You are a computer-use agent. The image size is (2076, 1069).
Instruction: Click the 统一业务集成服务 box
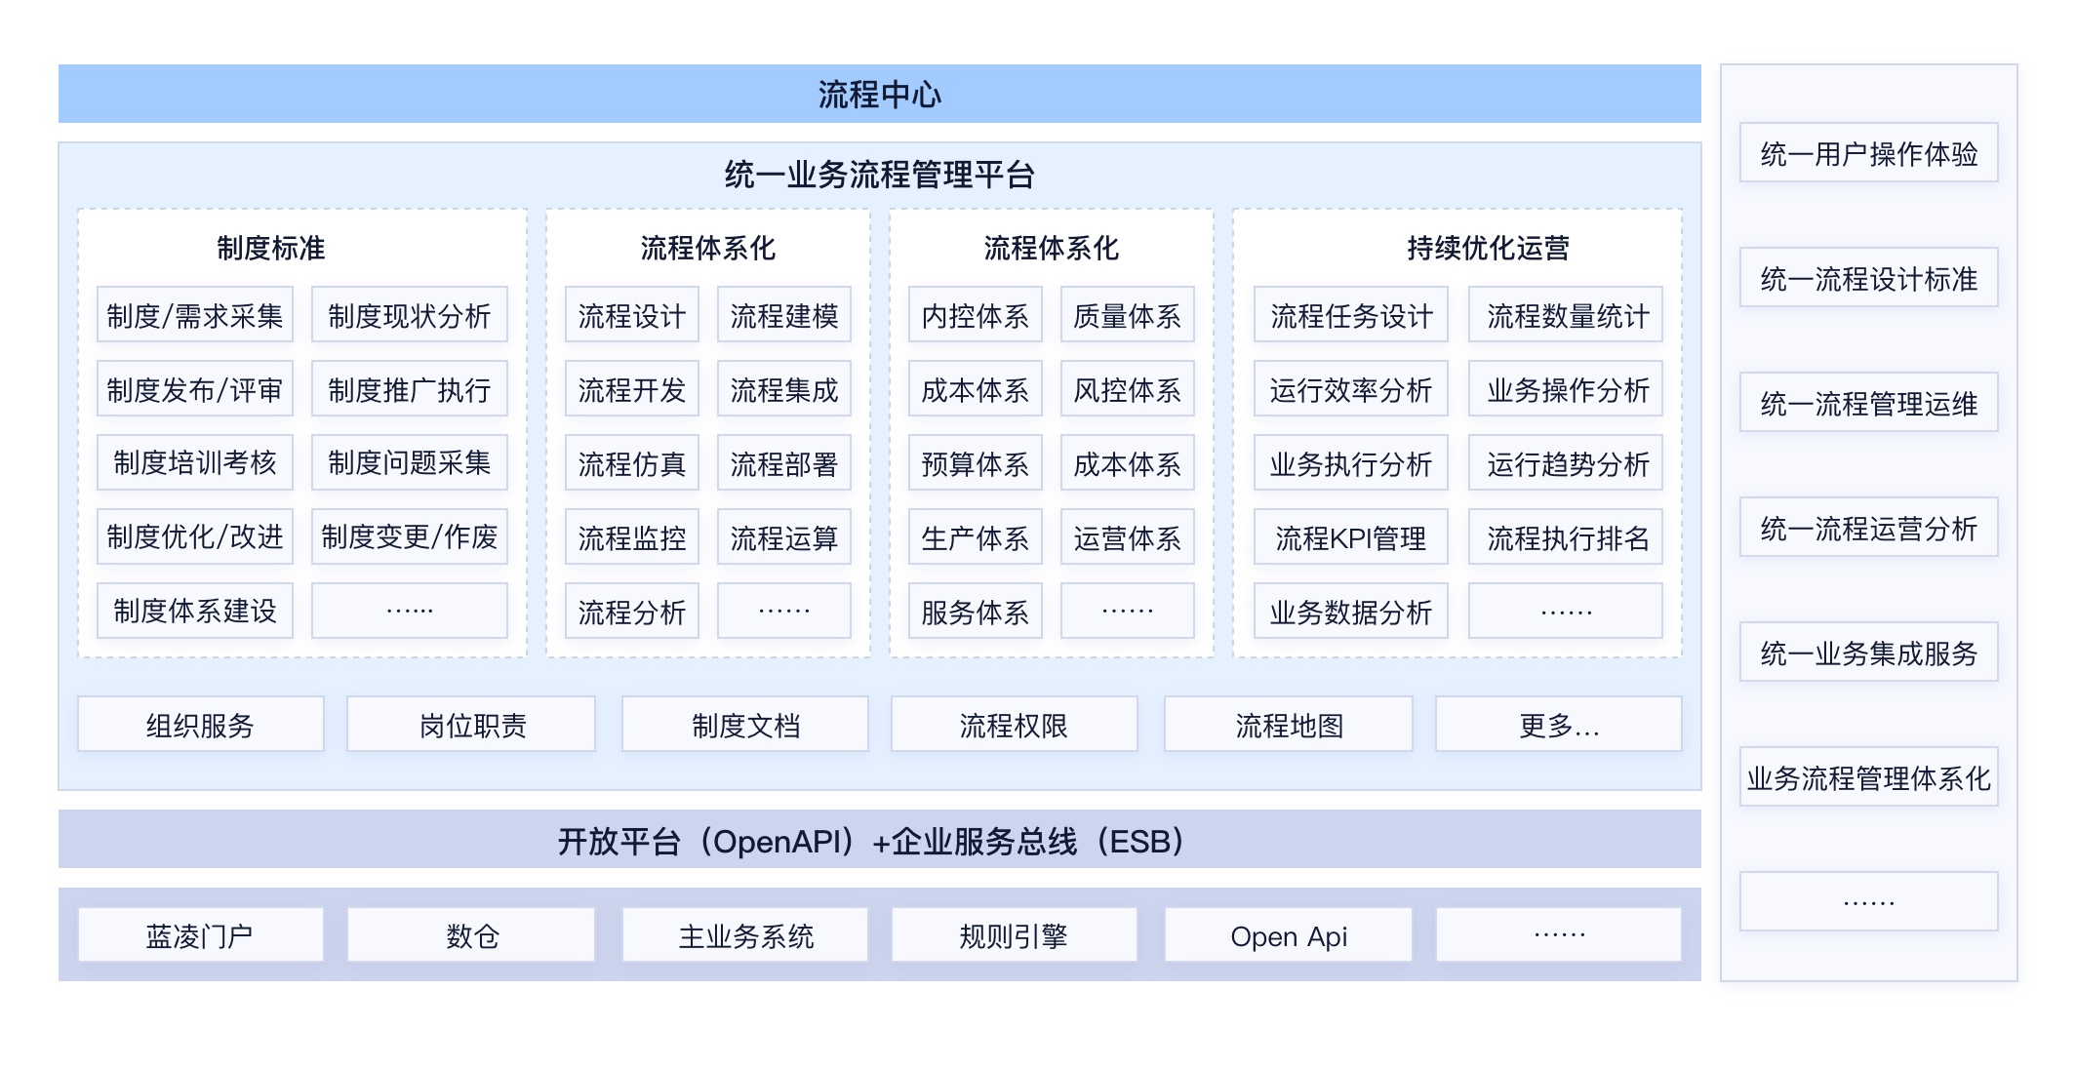pyautogui.click(x=1869, y=652)
